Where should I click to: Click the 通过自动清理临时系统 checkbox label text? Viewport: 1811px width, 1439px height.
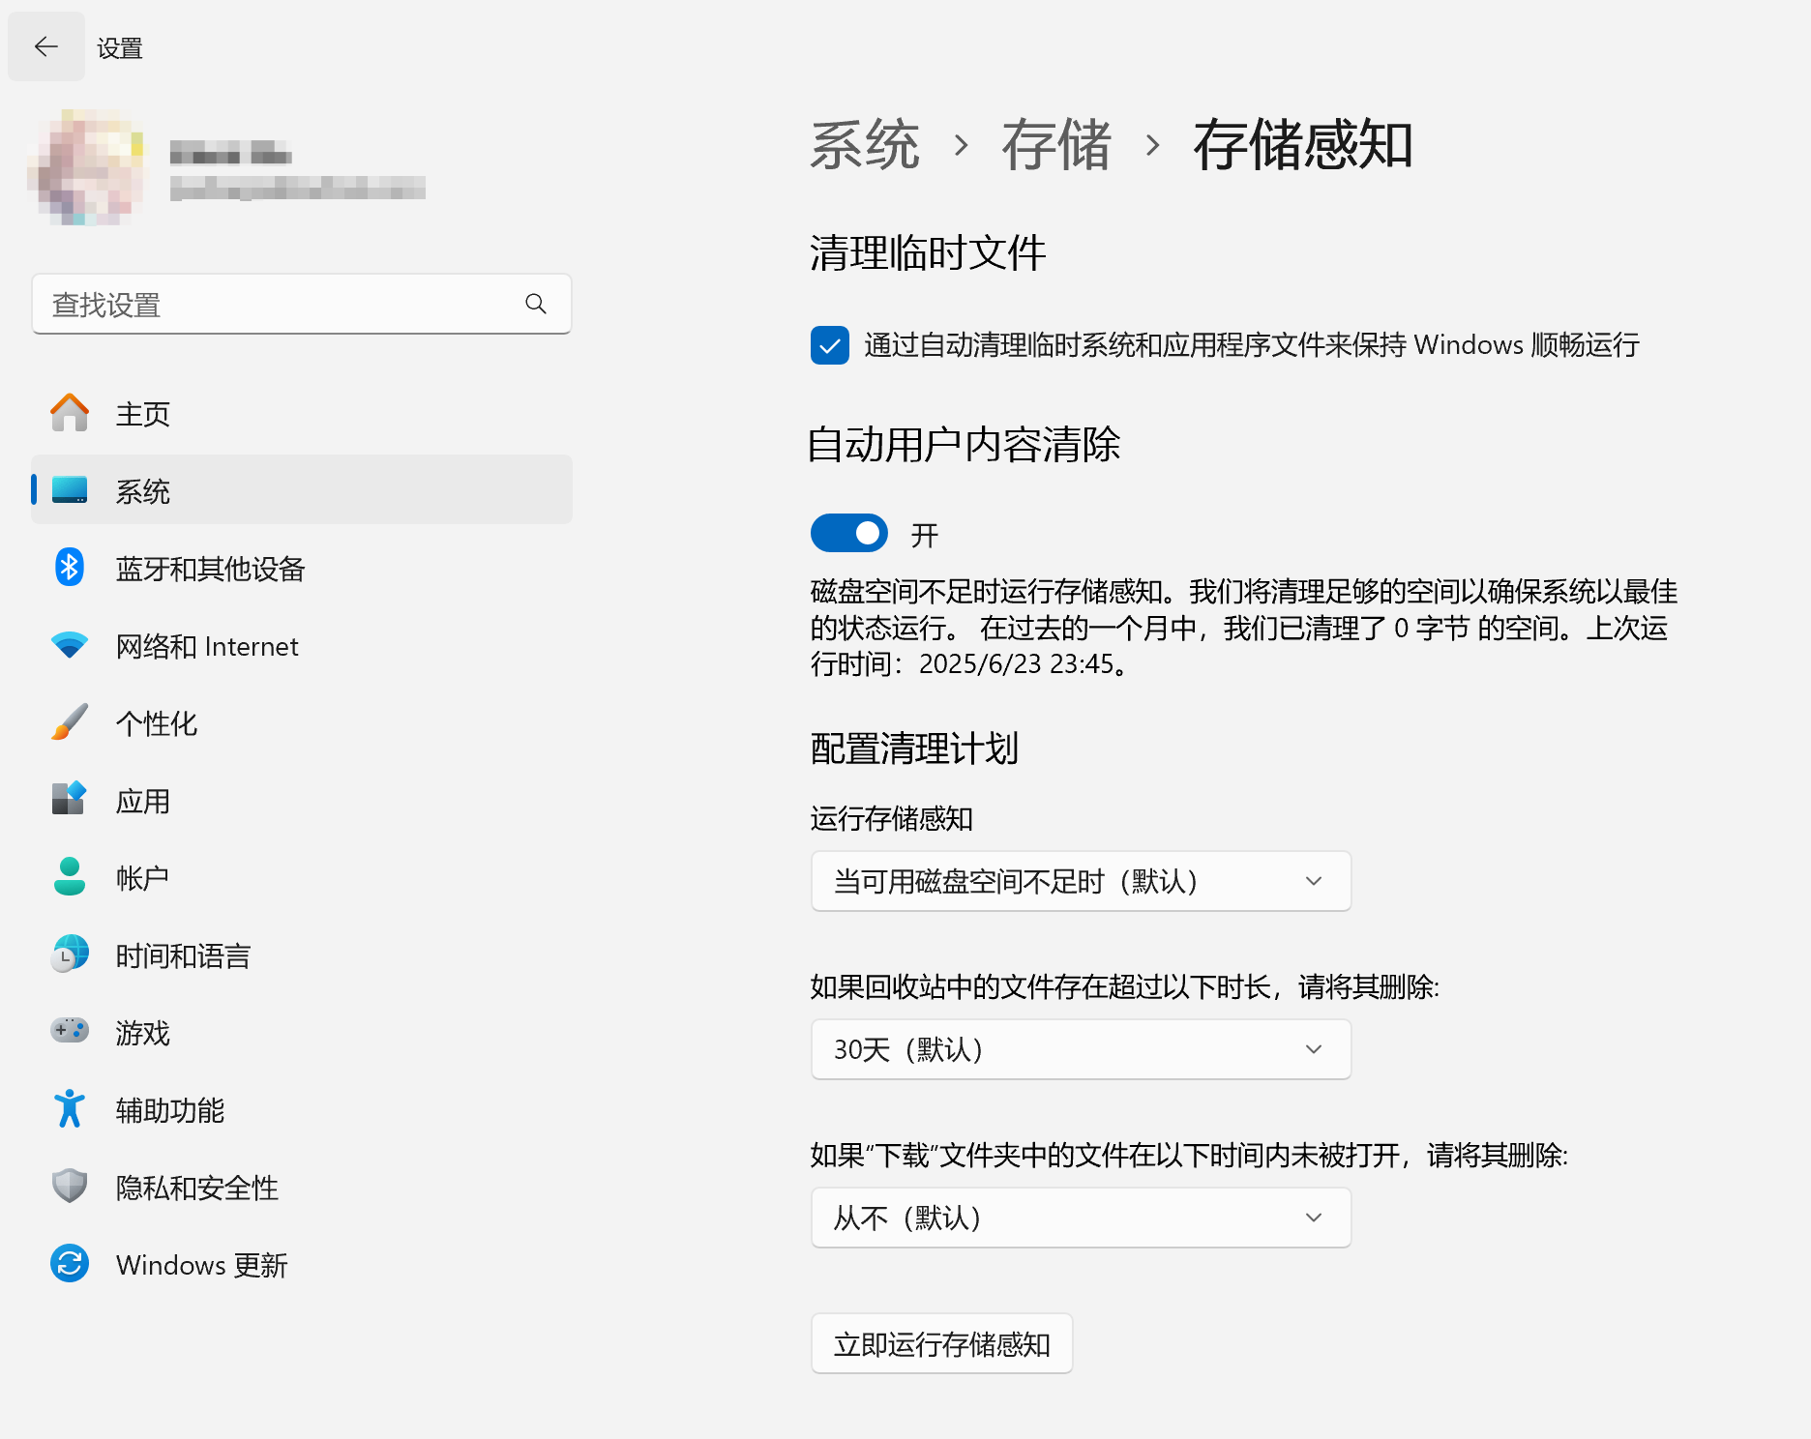(x=1252, y=345)
